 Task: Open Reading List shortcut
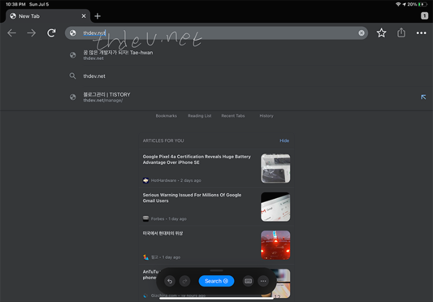(x=199, y=116)
